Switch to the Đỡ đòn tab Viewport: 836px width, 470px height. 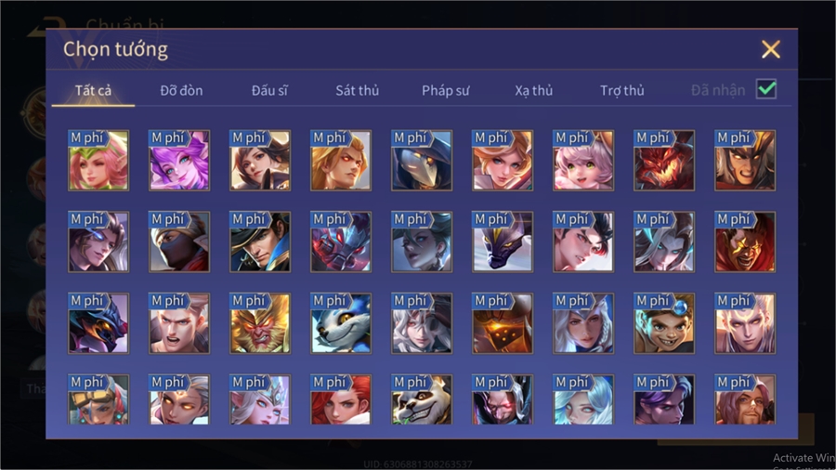click(181, 91)
